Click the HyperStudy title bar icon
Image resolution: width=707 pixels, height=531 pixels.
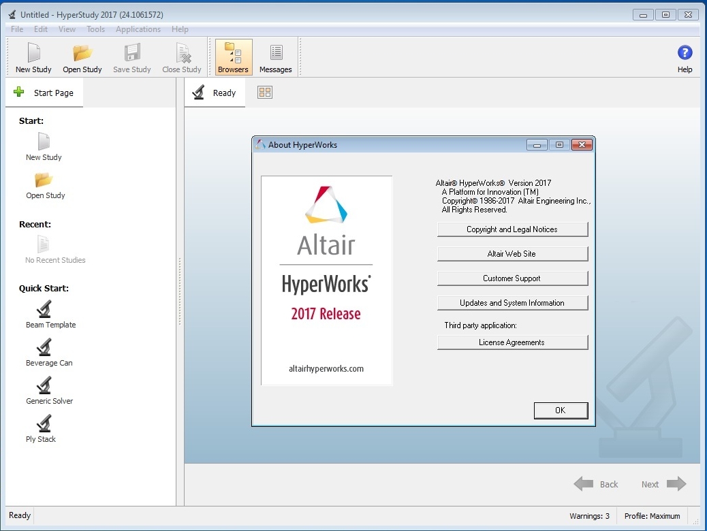(12, 14)
